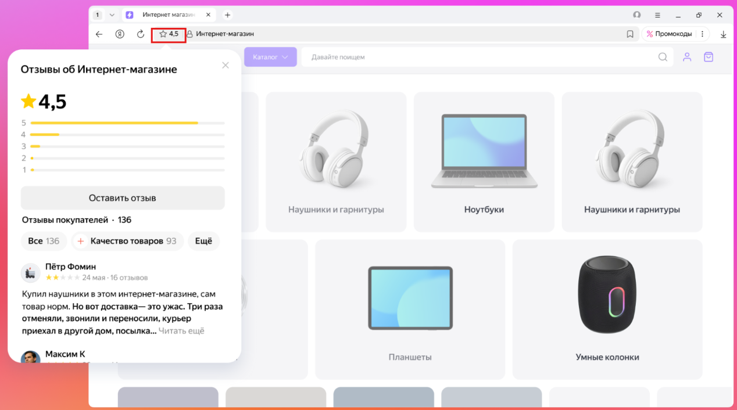Close the reviews popup panel

[x=226, y=66]
